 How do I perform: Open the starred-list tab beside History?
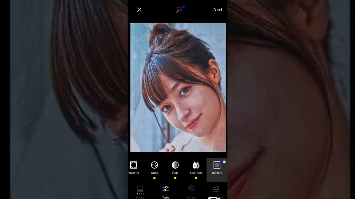coord(216,189)
